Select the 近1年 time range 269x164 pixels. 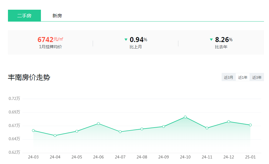pos(243,77)
